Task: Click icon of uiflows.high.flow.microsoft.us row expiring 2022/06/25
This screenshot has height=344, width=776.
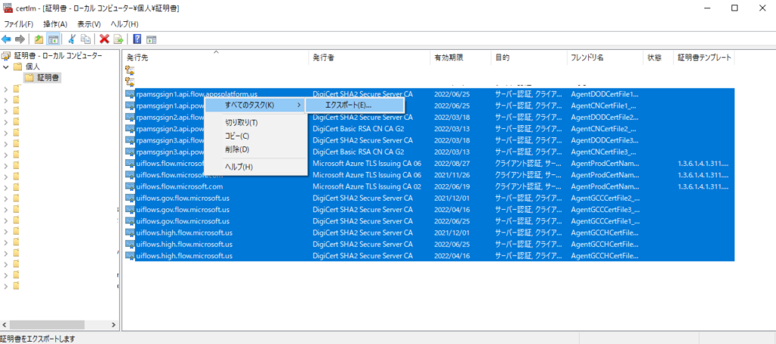Action: (130, 244)
